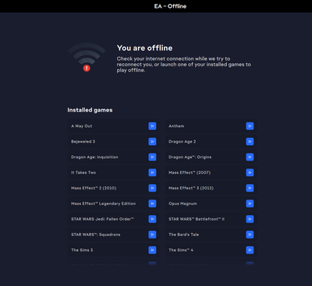
Task: Launch Dragon Age 2 via play icon
Action: (250, 142)
